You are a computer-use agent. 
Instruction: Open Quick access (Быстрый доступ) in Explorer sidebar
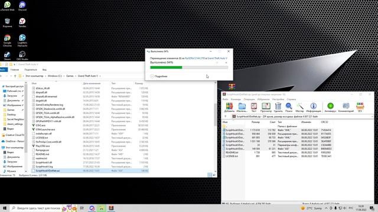pyautogui.click(x=12, y=87)
